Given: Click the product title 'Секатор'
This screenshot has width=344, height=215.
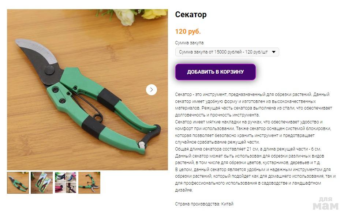Looking at the screenshot, I should pyautogui.click(x=191, y=15).
